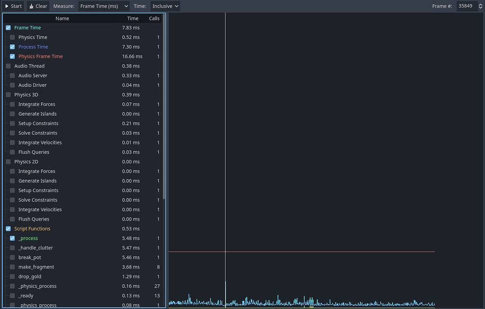
Task: Select the Physics Time row label
Action: pos(33,37)
